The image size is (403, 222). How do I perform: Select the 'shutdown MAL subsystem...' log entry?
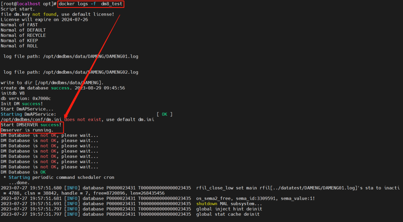click(131, 204)
